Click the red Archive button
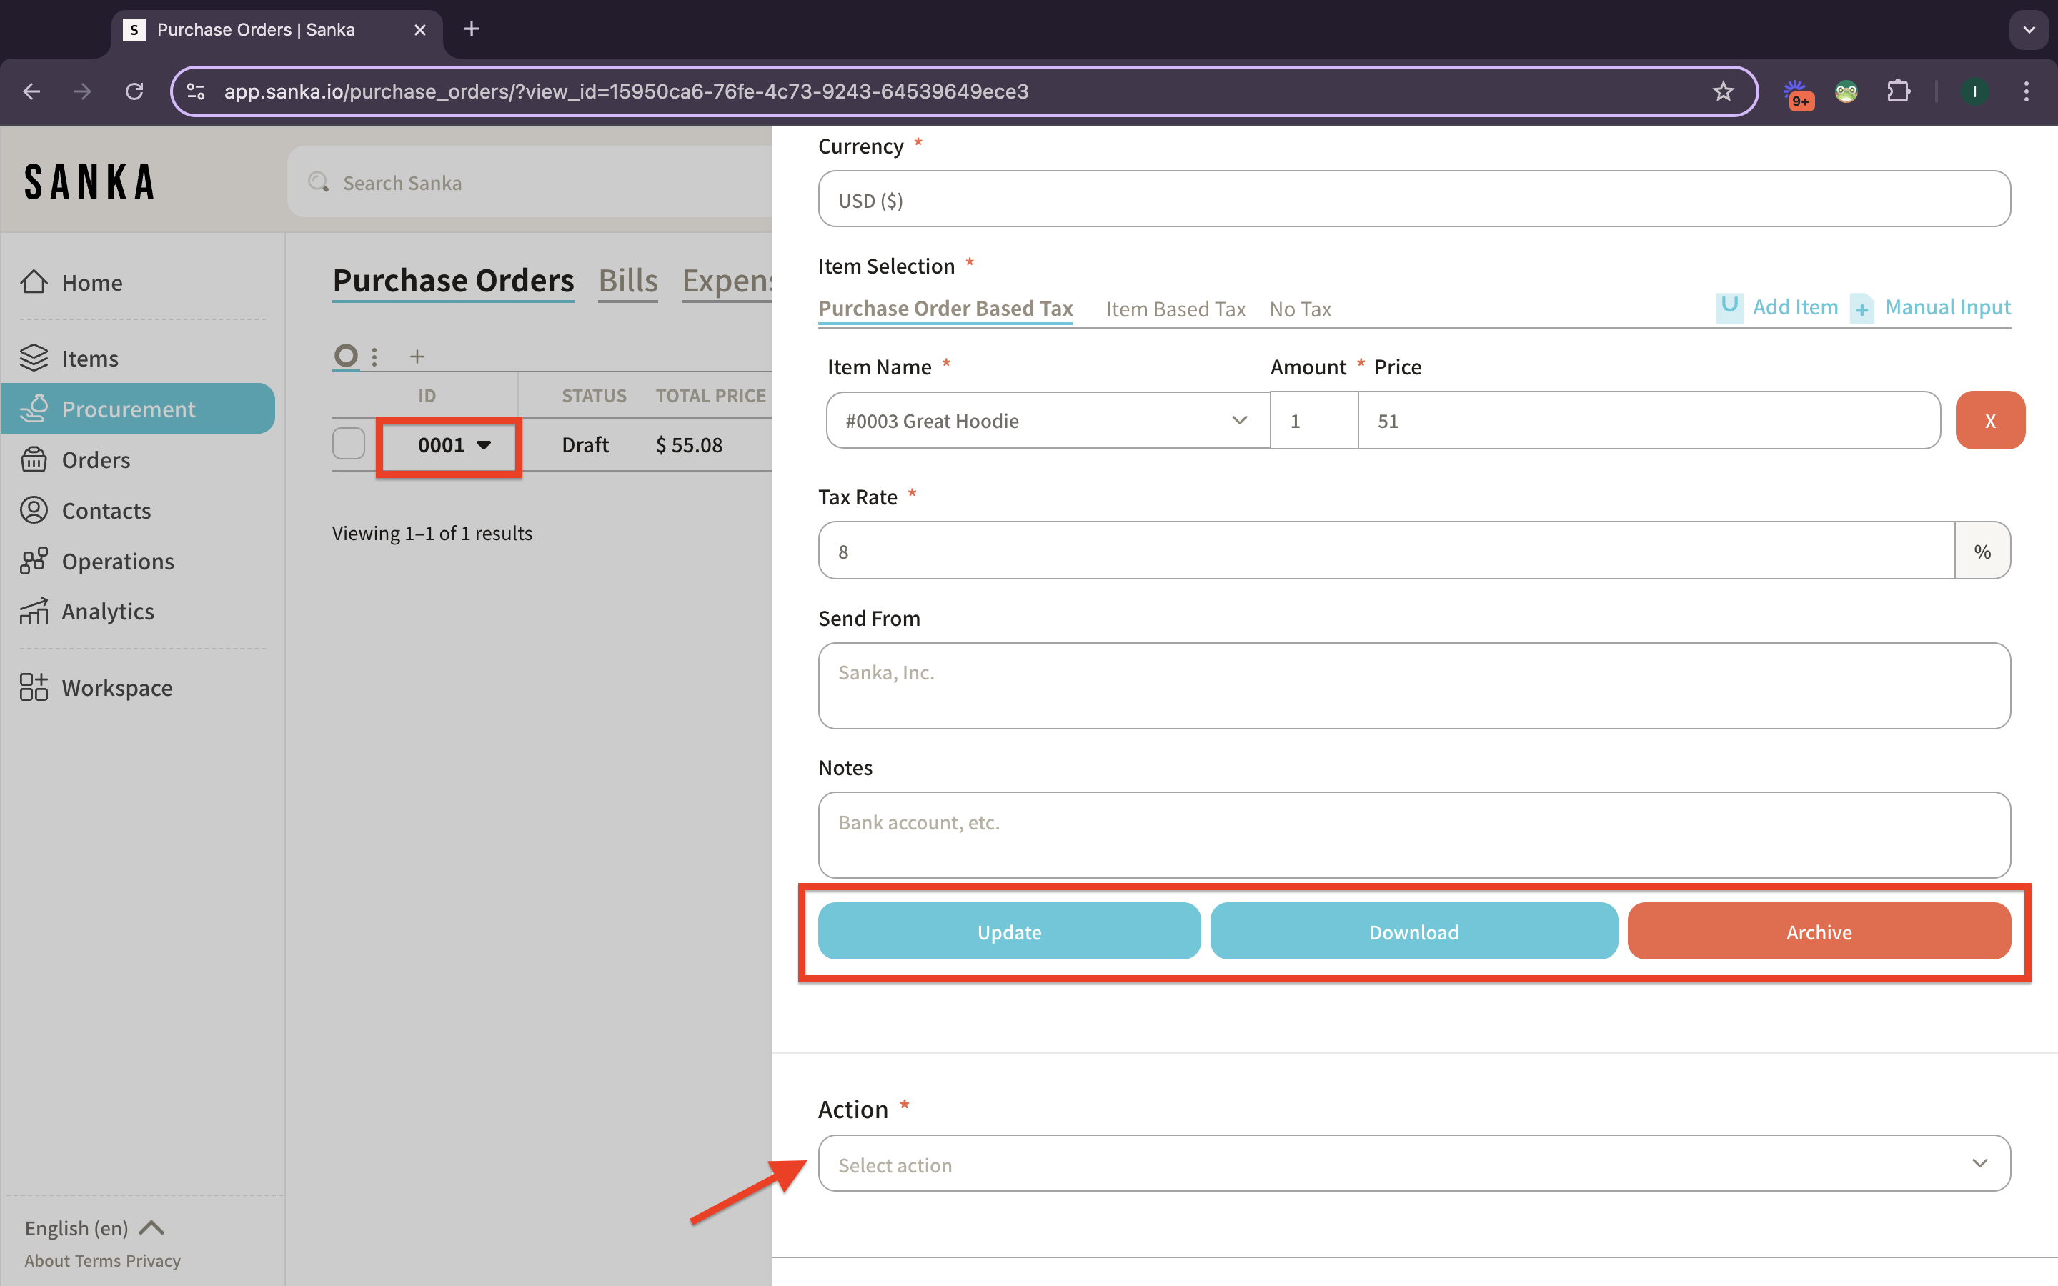Image resolution: width=2058 pixels, height=1286 pixels. 1818,932
